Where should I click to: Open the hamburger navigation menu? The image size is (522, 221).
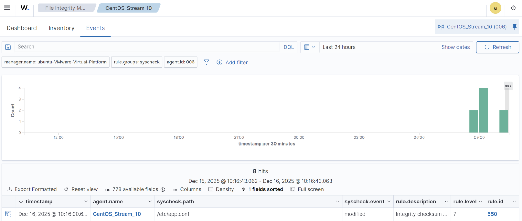7,8
